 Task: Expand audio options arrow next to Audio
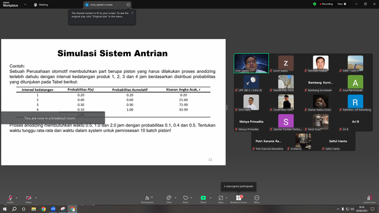coord(17,198)
